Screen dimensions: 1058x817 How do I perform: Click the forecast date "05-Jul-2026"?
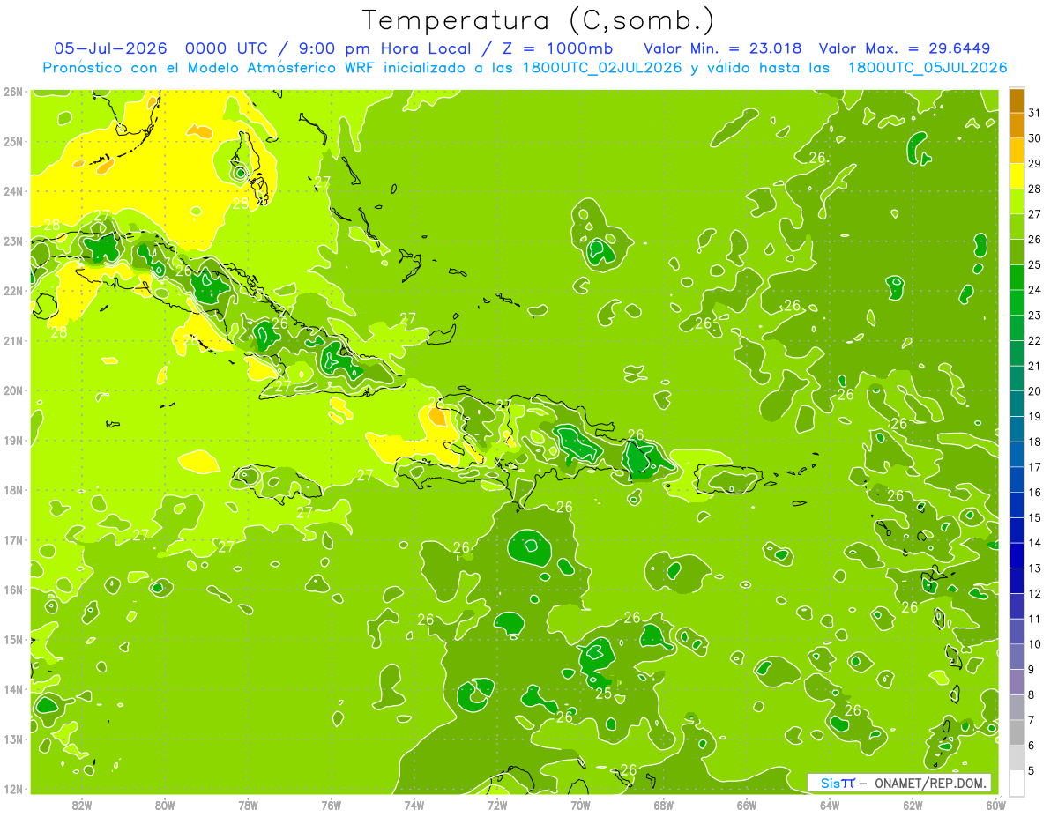click(x=110, y=48)
